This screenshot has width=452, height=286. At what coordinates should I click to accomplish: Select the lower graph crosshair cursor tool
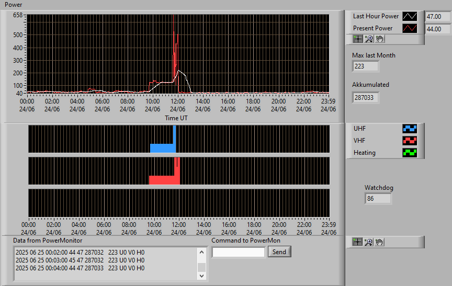coord(357,242)
